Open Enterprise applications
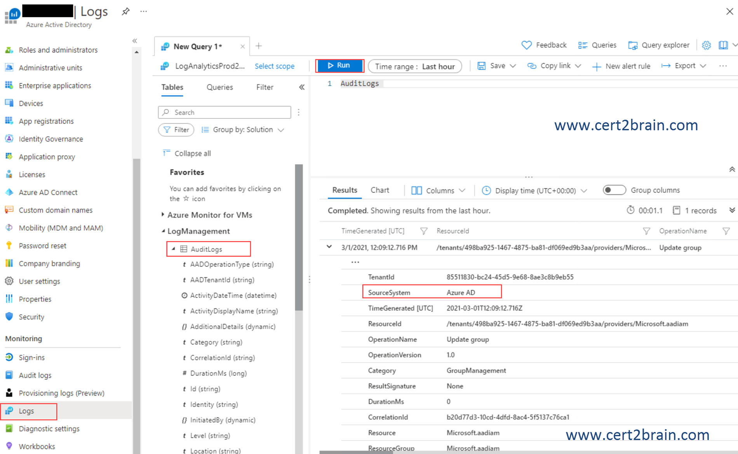The image size is (738, 454). click(x=55, y=85)
